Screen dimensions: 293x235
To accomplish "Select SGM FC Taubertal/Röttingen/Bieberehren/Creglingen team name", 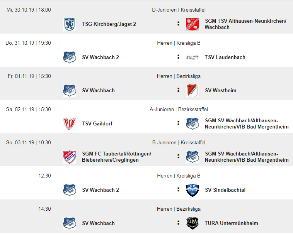I will click(x=116, y=157).
